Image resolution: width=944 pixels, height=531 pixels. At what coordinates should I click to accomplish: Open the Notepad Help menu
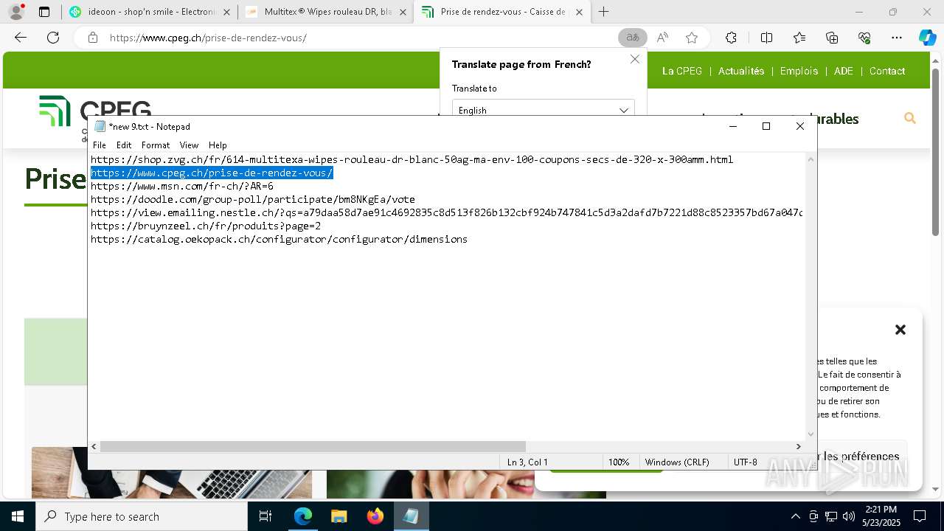218,145
